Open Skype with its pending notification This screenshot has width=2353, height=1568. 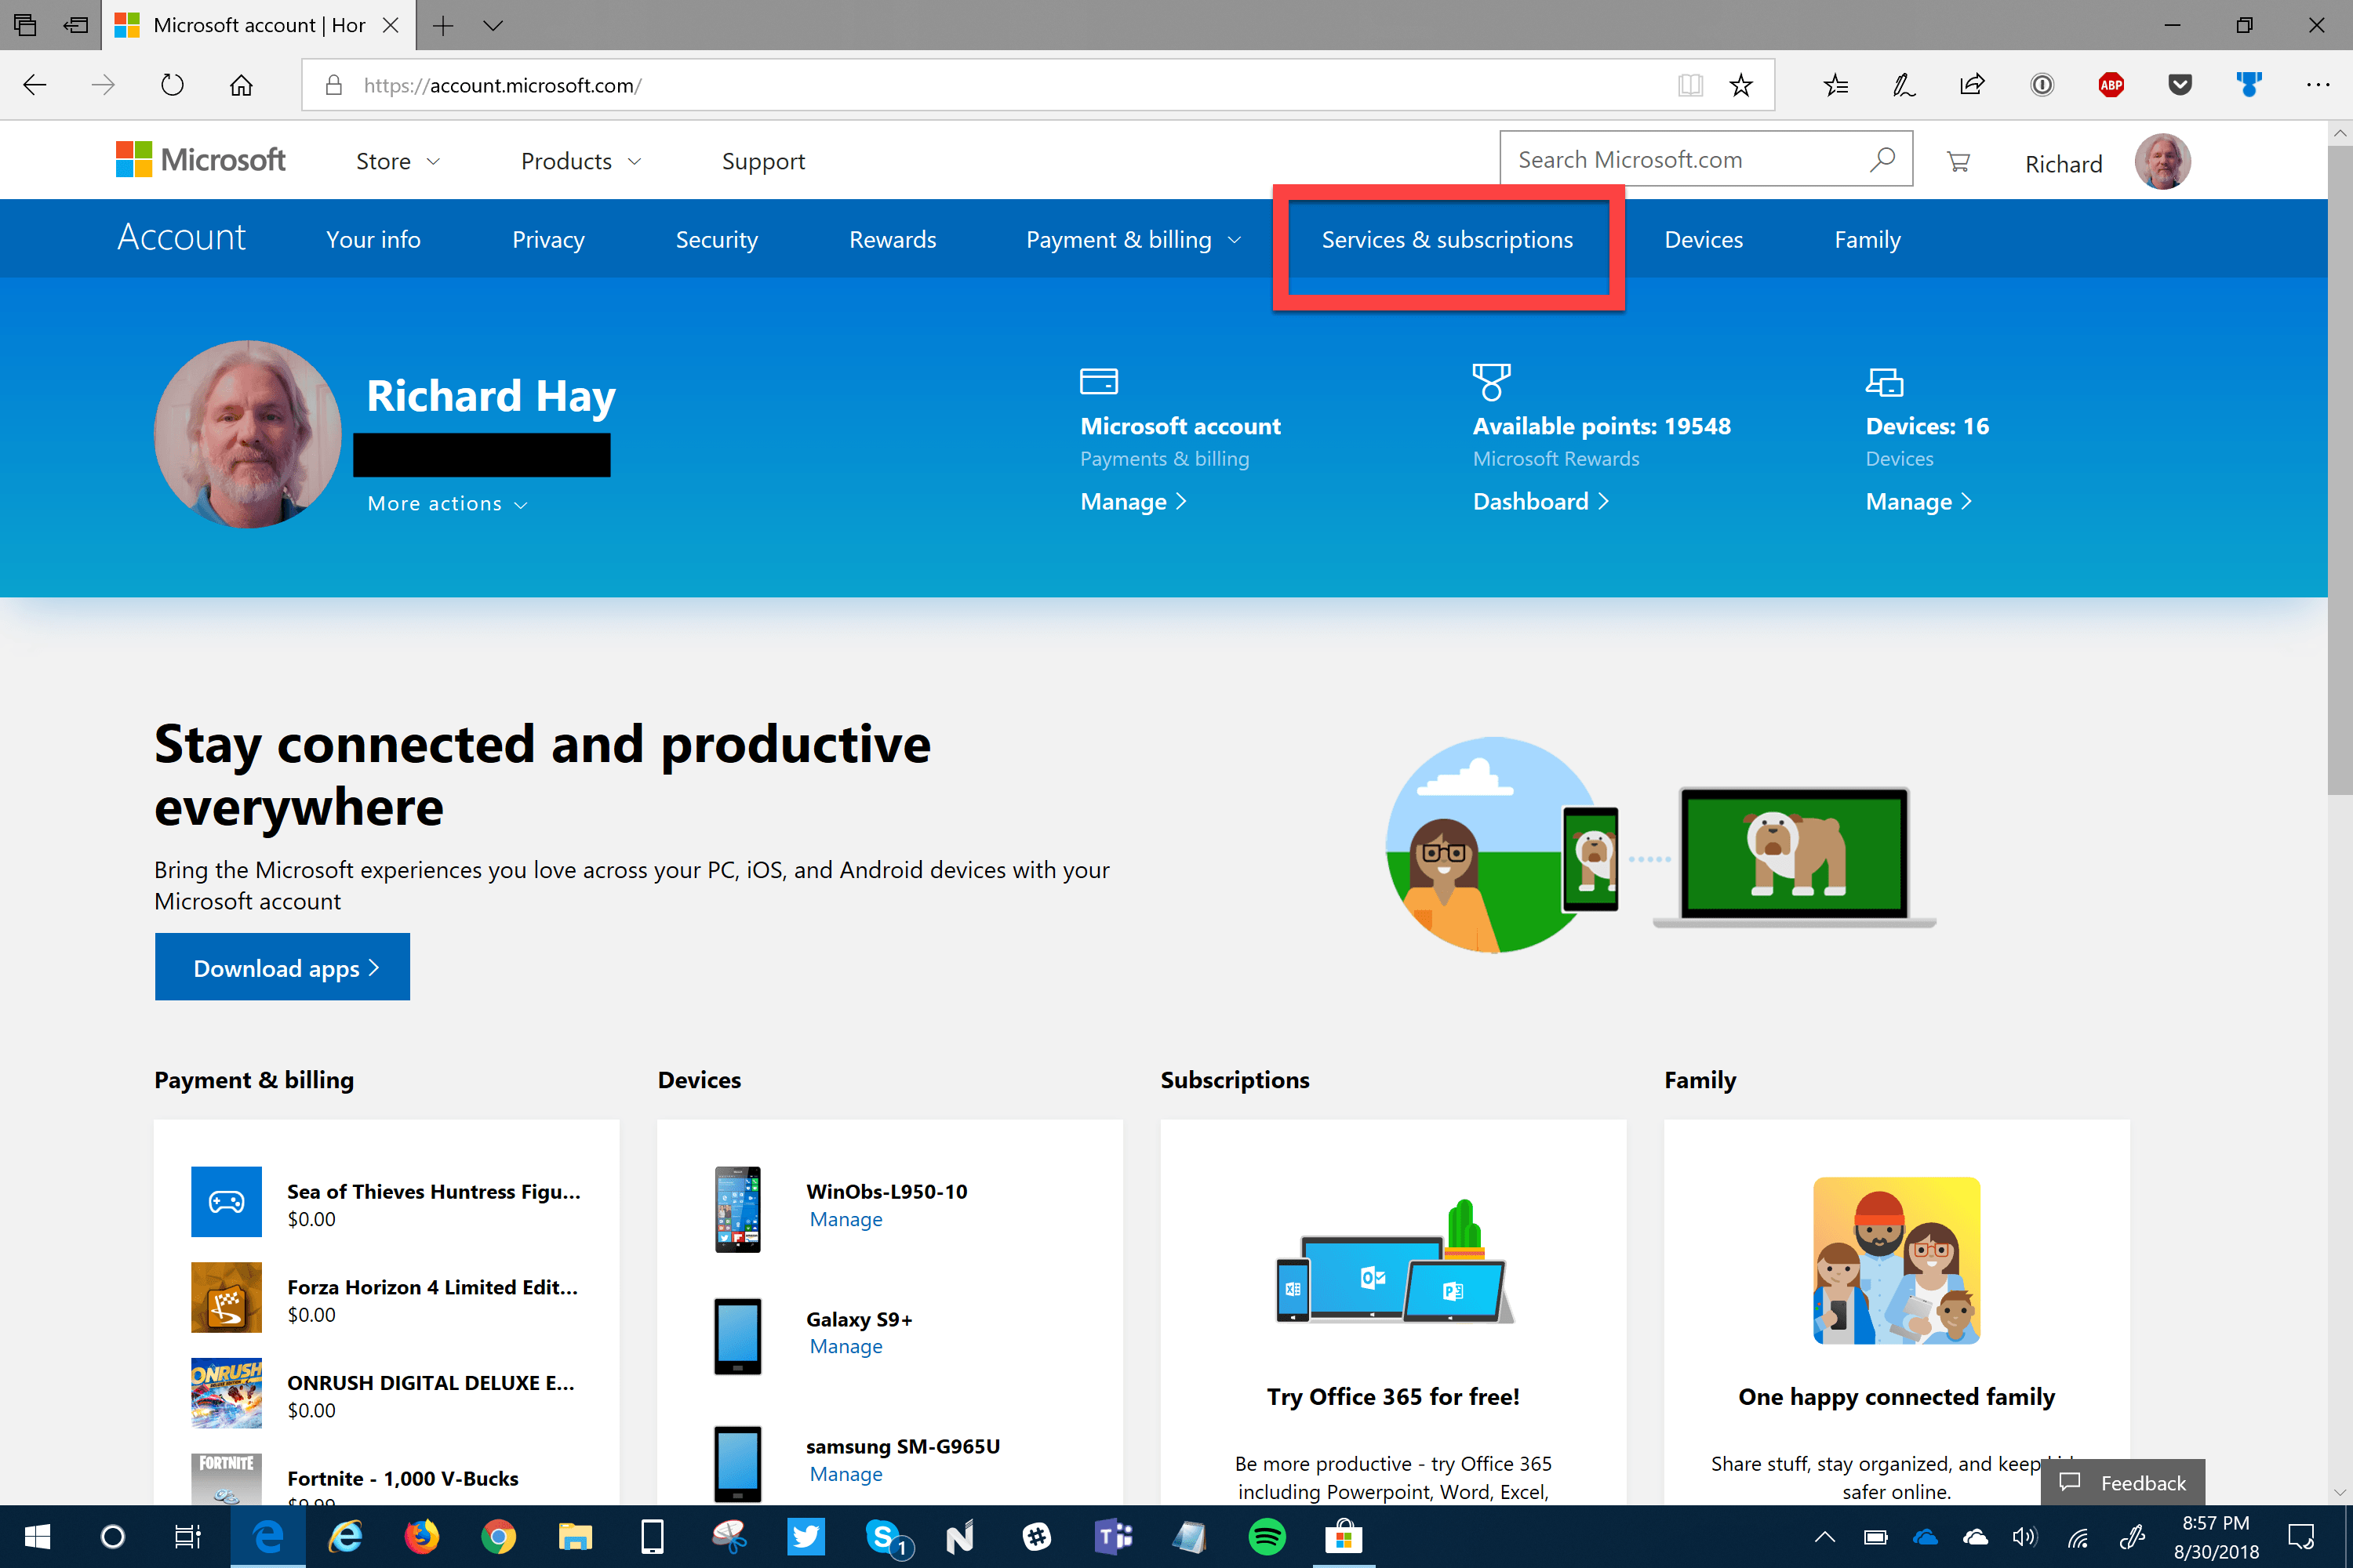(886, 1537)
